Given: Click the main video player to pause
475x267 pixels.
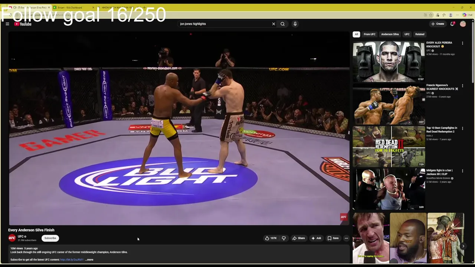Looking at the screenshot, I should pyautogui.click(x=179, y=128).
